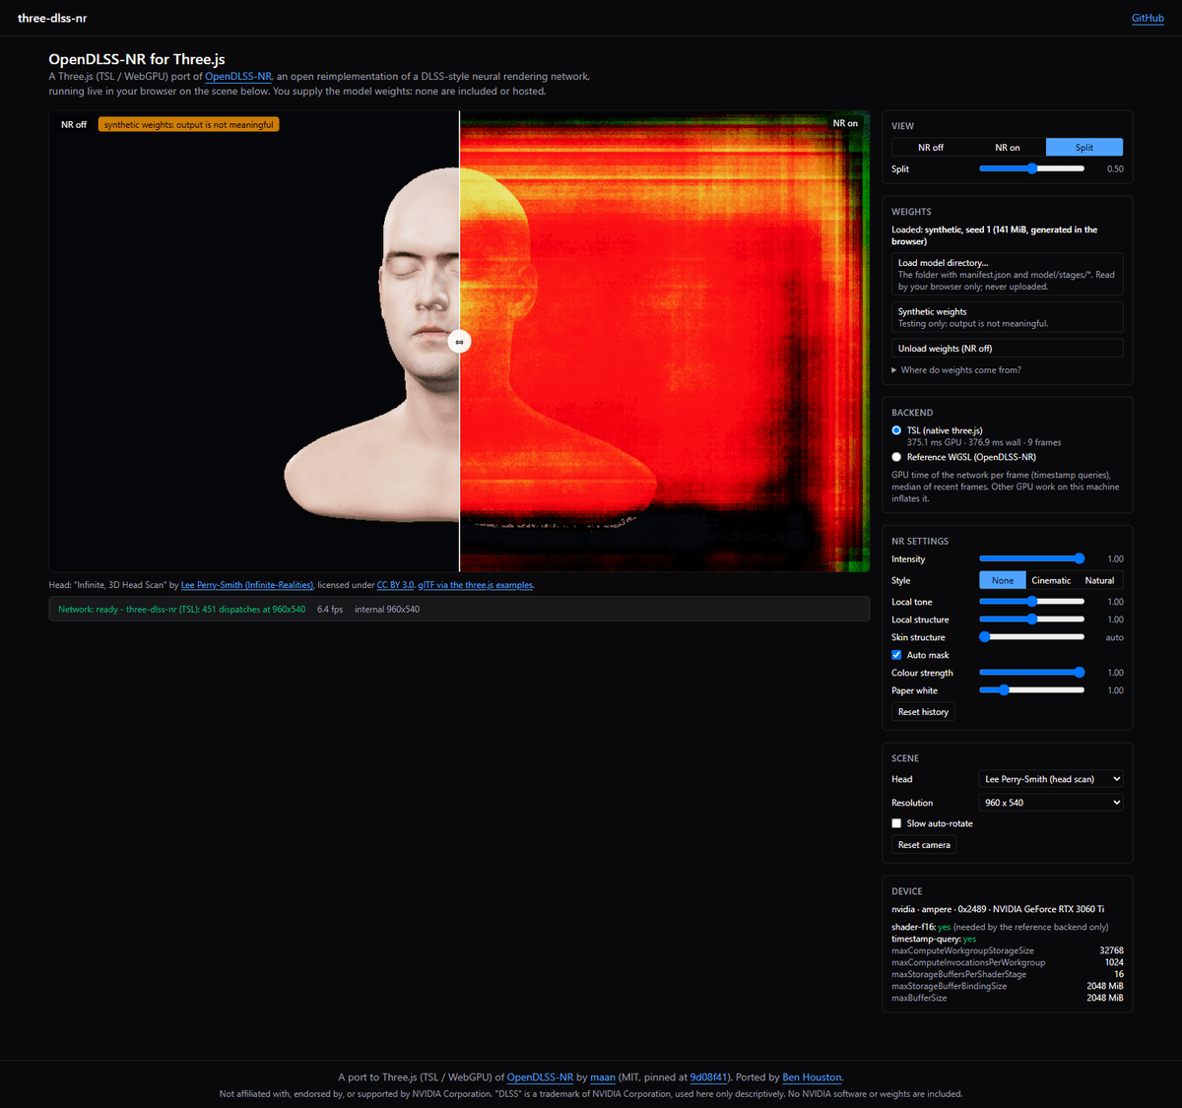This screenshot has width=1182, height=1108.
Task: Adjust the Local structure slider
Action: (x=1031, y=619)
